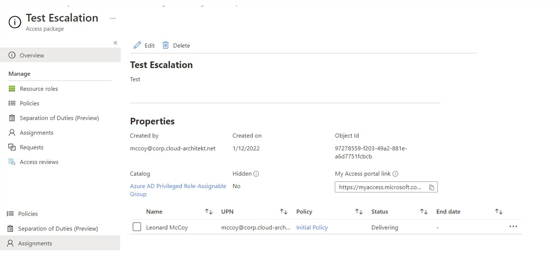560x257 pixels.
Task: Click the Access reviews icon in sidebar
Action: (x=12, y=162)
